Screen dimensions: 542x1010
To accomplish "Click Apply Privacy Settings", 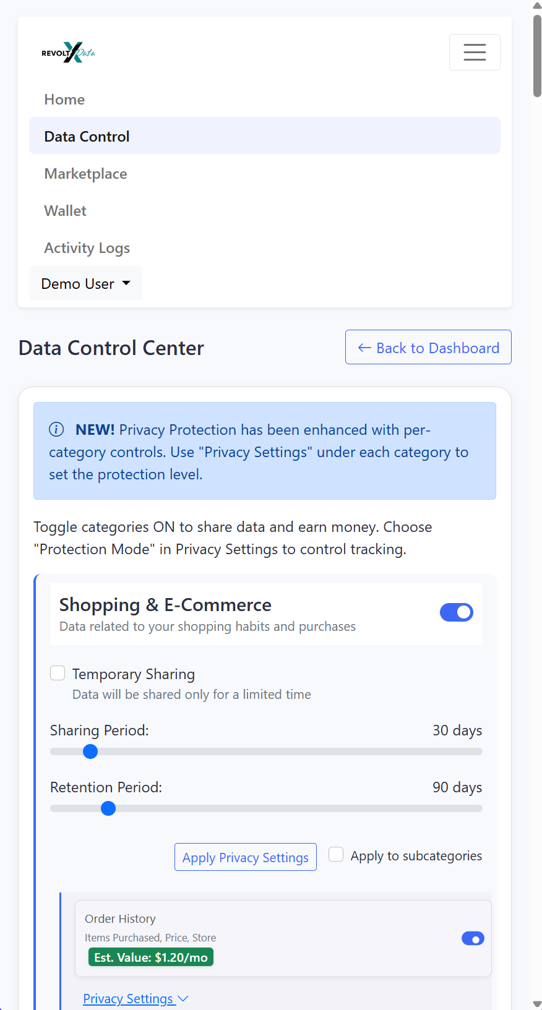I will (x=245, y=857).
